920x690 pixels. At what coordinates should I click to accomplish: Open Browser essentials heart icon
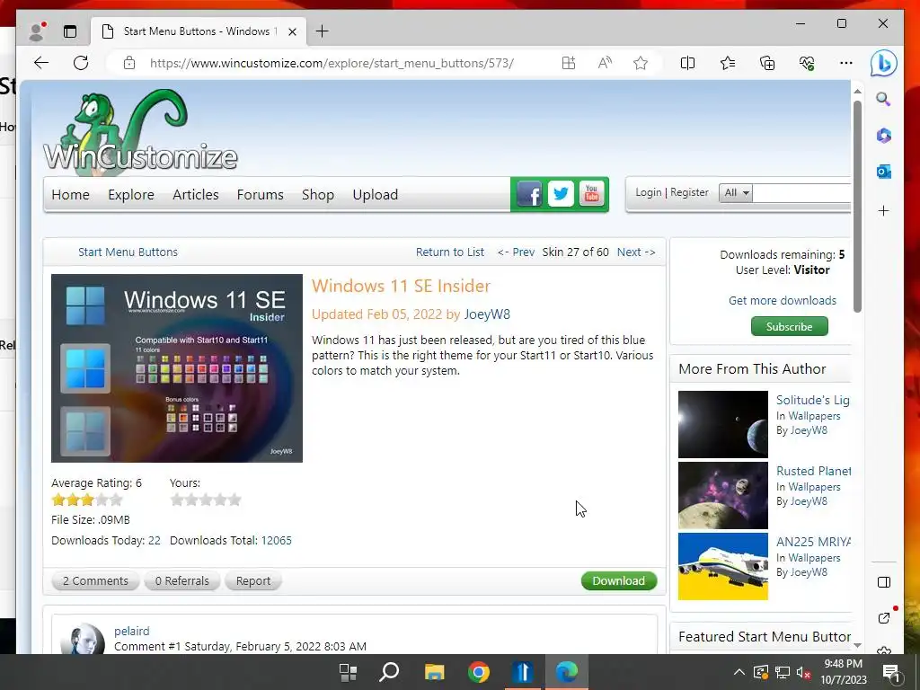coord(808,63)
